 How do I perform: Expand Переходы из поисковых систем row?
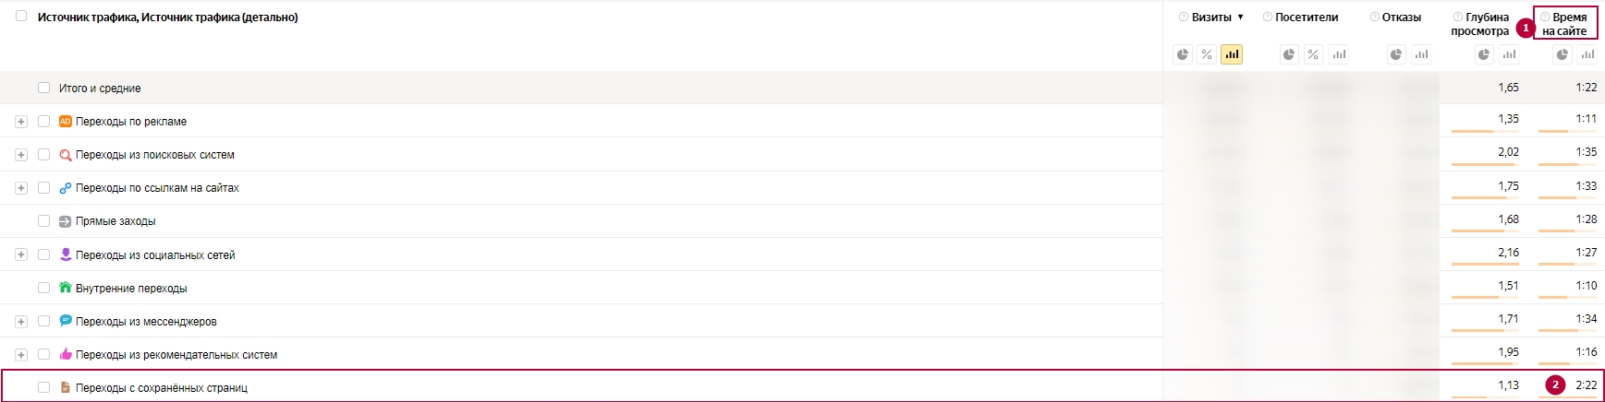click(21, 155)
